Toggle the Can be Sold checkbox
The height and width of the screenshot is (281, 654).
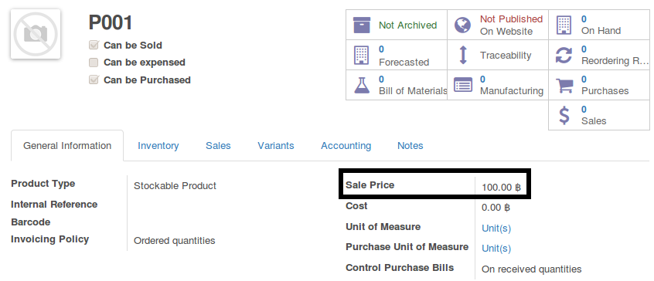pos(94,45)
